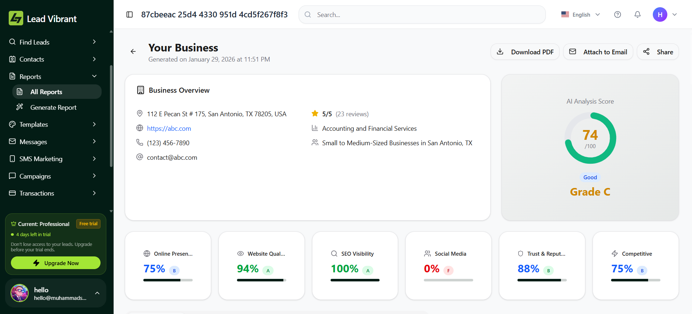Open the help question mark icon

click(x=617, y=14)
